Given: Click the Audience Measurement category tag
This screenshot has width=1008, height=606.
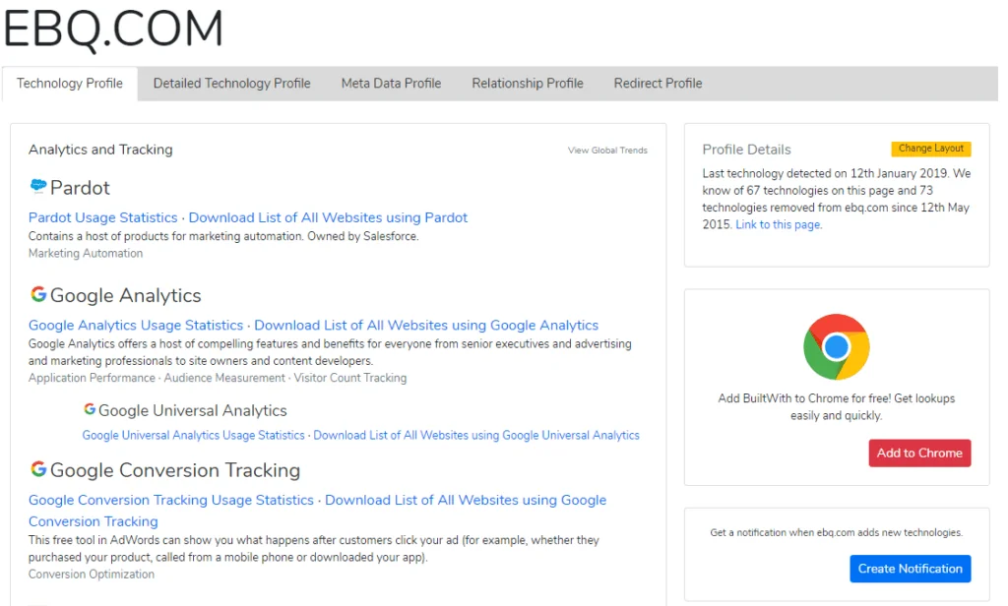Looking at the screenshot, I should coord(224,378).
